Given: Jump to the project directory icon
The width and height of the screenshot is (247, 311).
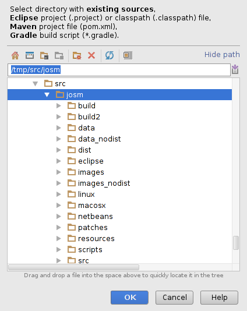Looking at the screenshot, I should coord(44,55).
